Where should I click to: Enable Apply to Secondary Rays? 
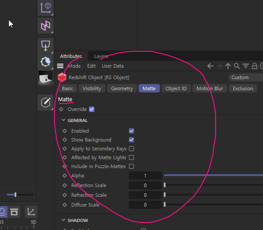click(131, 149)
